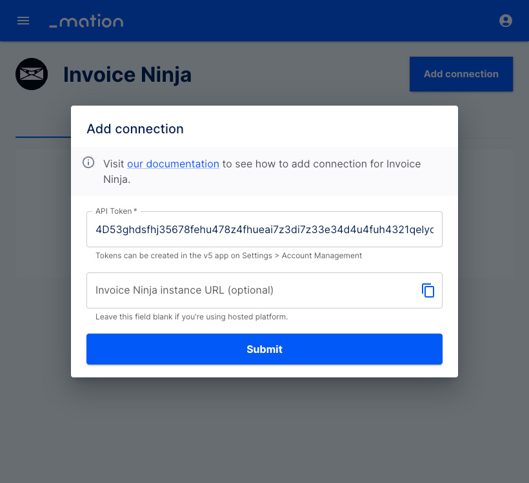Click the Invoice Ninja instance URL field
The height and width of the screenshot is (483, 529).
pyautogui.click(x=252, y=290)
